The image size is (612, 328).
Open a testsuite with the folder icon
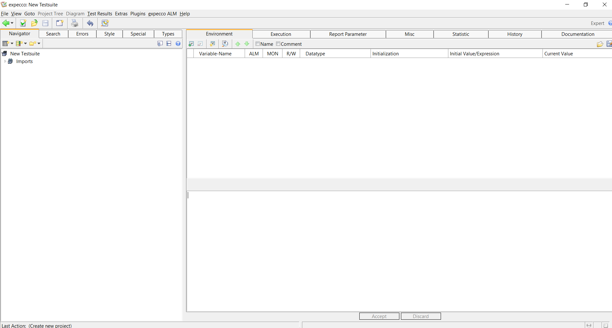[x=34, y=23]
